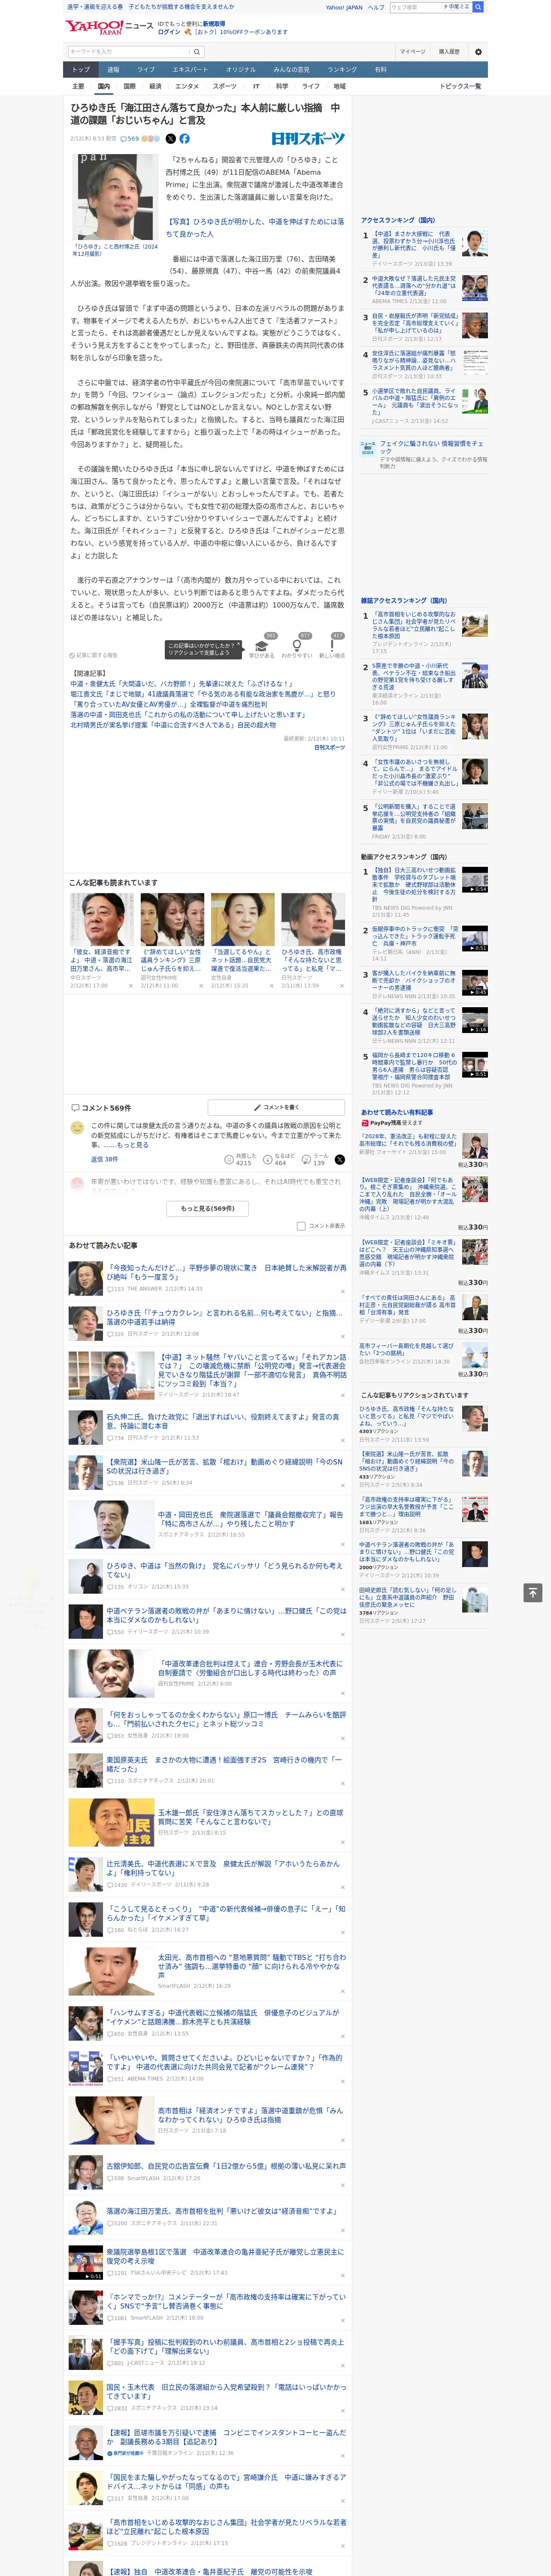
Task: Expand もっと見る in first comment text
Action: click(x=133, y=1146)
